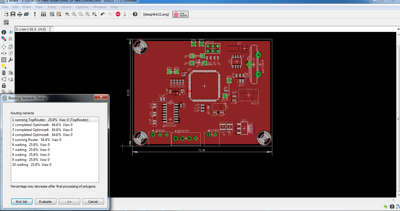Click the greyed Redo arrow
The height and width of the screenshot is (211, 400).
(110, 14)
